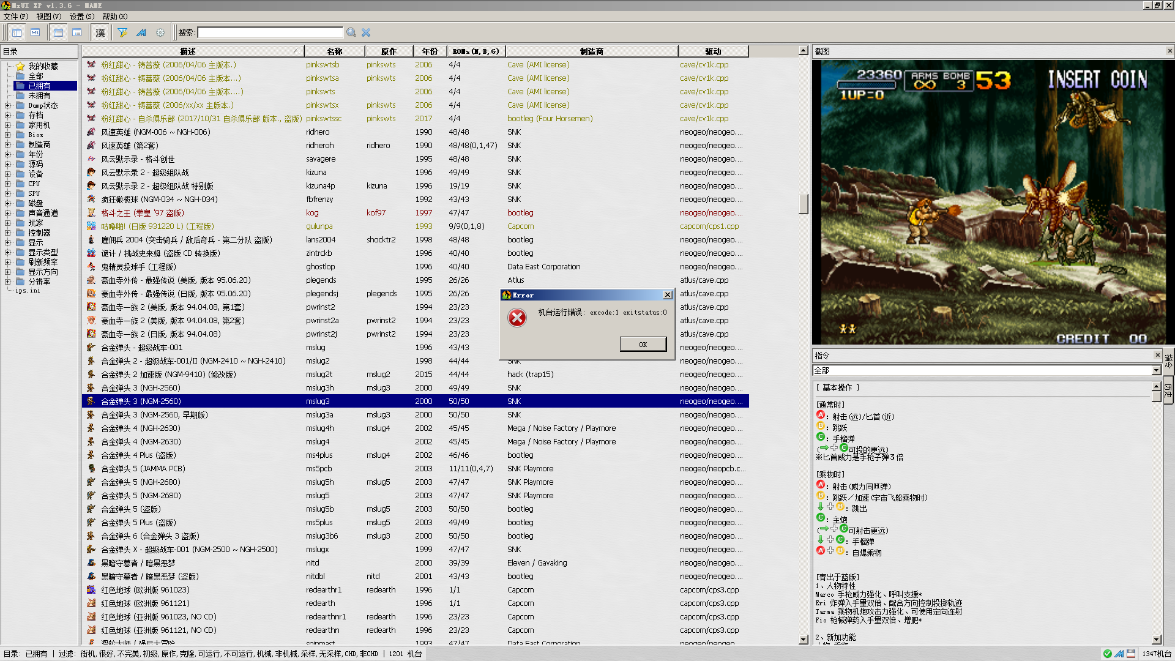The height and width of the screenshot is (661, 1175).
Task: Switch to the 历史 vertical side tab
Action: [1168, 389]
